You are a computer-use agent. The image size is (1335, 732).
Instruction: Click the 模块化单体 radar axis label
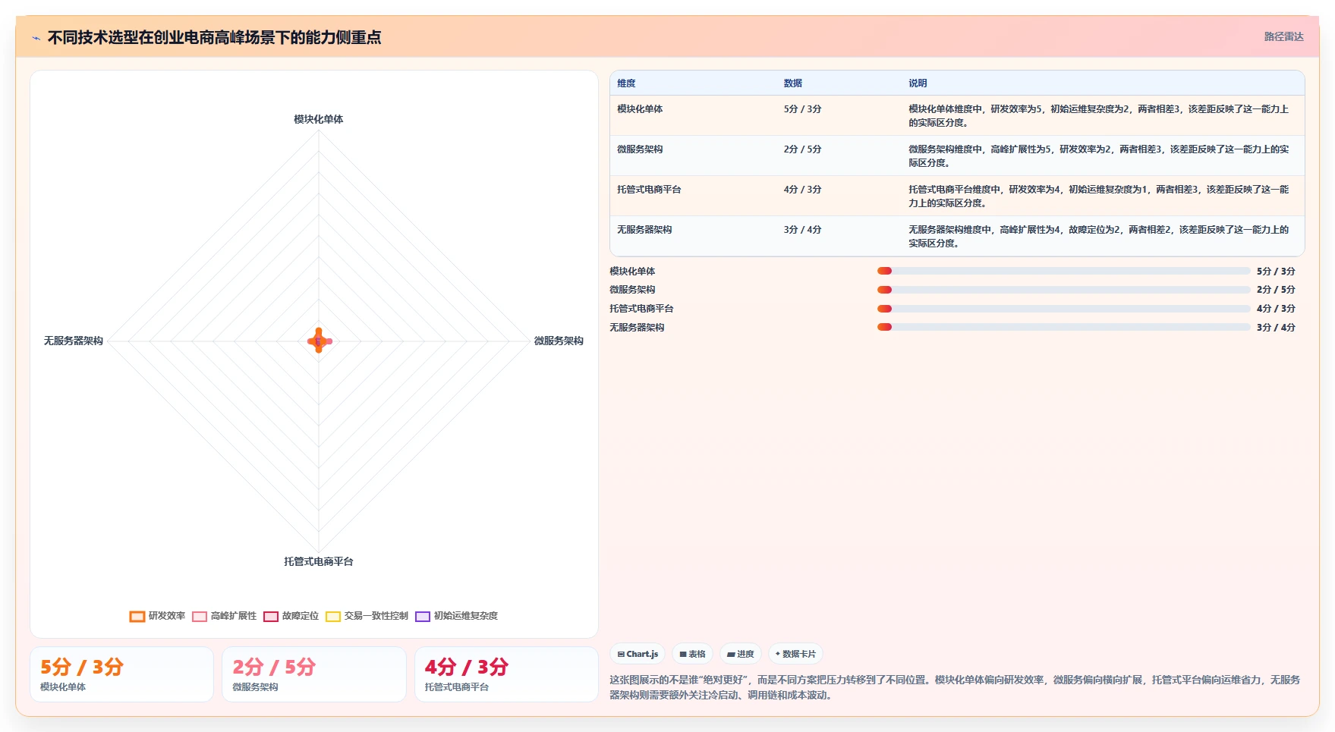pyautogui.click(x=319, y=119)
